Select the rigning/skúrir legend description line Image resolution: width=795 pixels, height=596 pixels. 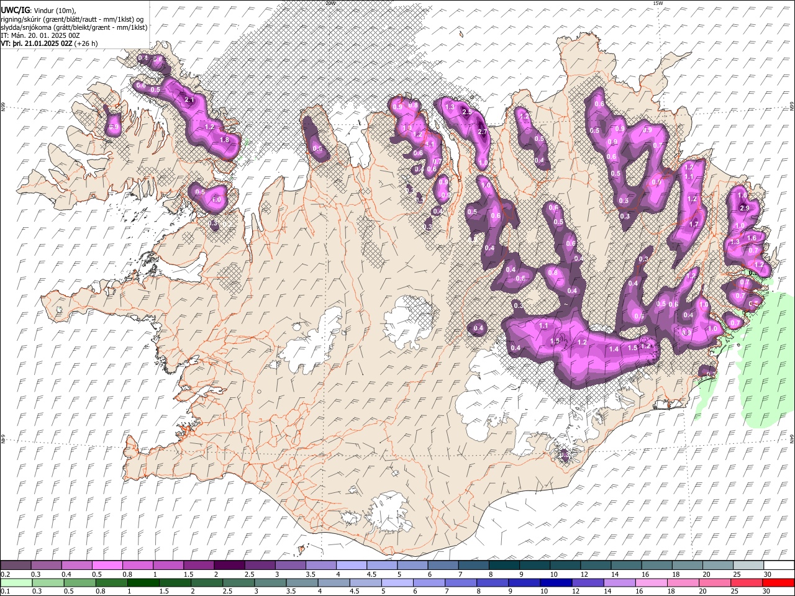(73, 19)
